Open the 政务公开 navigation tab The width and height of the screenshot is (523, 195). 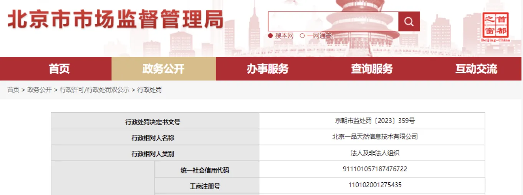click(164, 69)
